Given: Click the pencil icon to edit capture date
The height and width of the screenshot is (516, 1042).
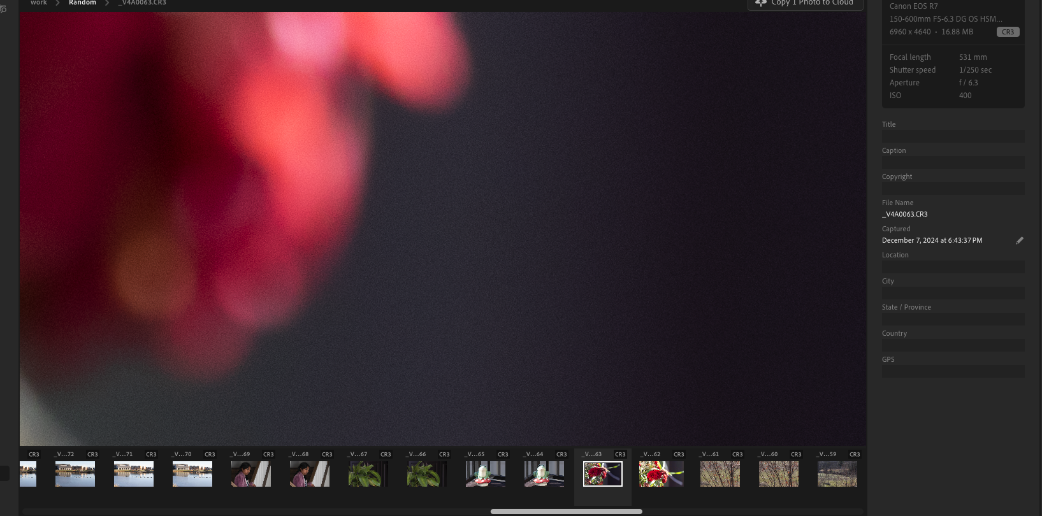Looking at the screenshot, I should 1019,240.
